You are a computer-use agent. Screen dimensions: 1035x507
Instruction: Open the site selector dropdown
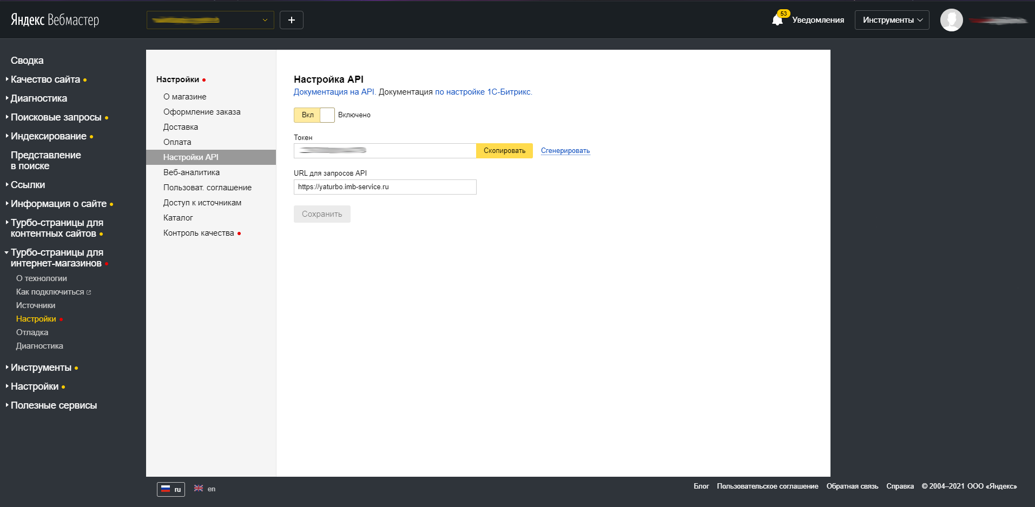tap(210, 20)
